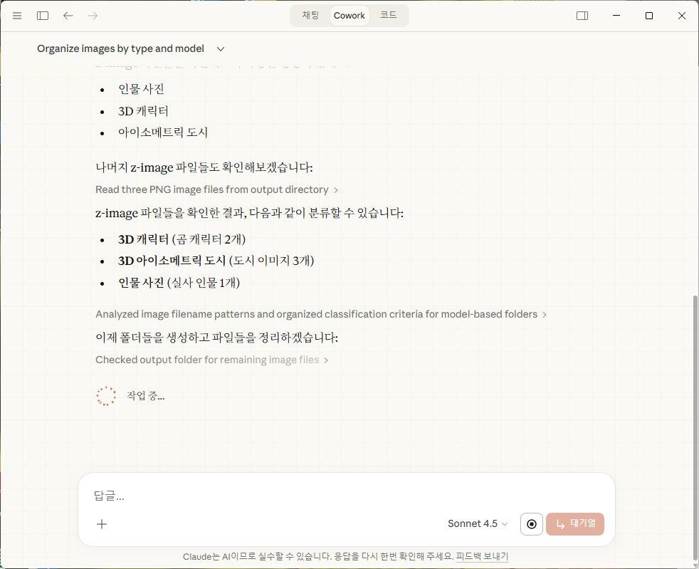Expand 'Analyzed image filename patterns' step

pos(321,314)
